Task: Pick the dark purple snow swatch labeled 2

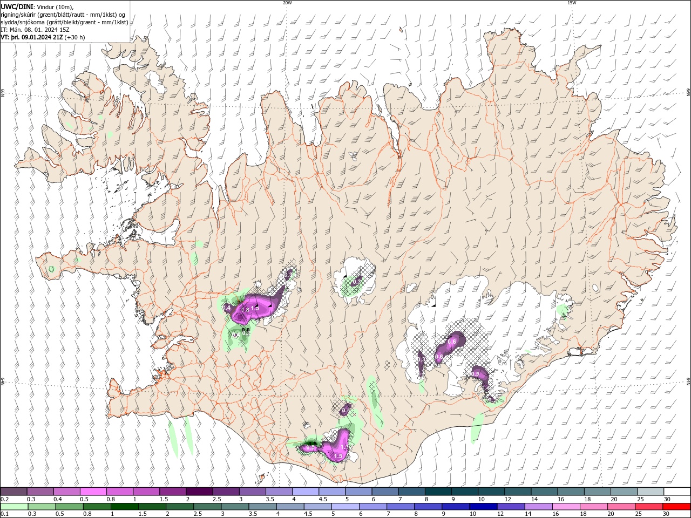Action: point(199,492)
